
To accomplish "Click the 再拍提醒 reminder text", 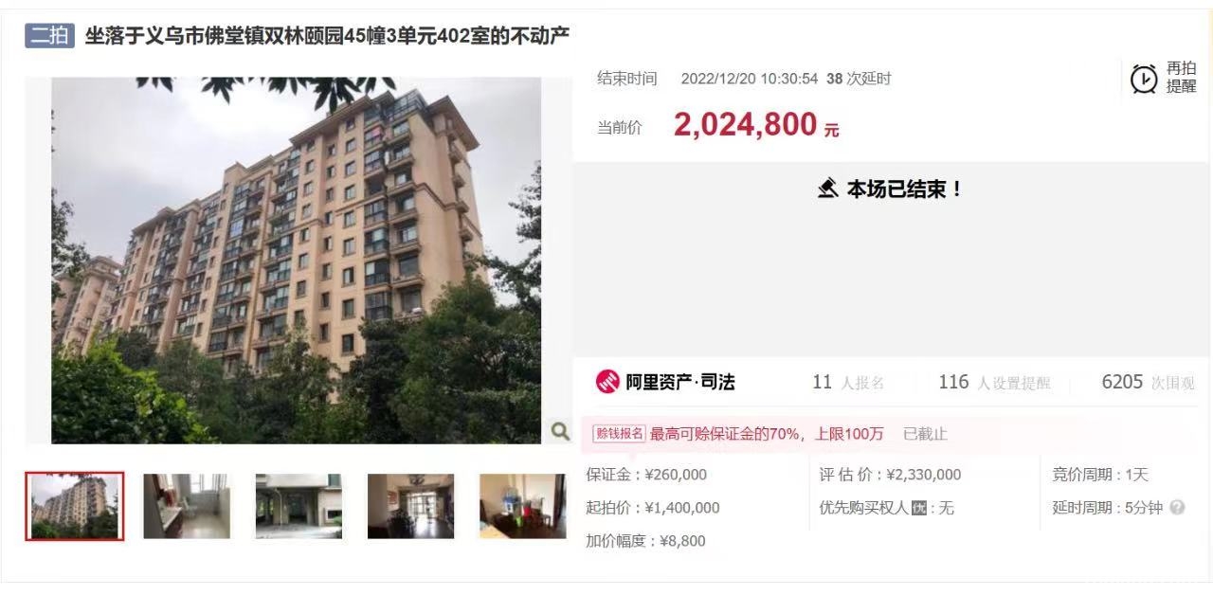I will pyautogui.click(x=1181, y=78).
